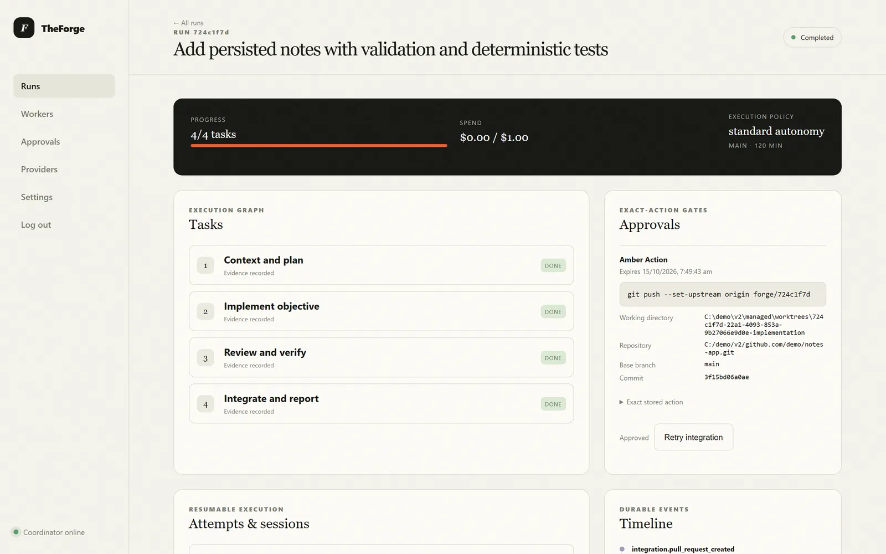
Task: Click the Retry integration button
Action: [693, 437]
